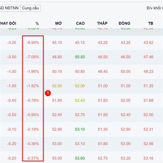The height and width of the screenshot is (163, 163).
Task: Switch to the Cung cầu tab
Action: (30, 8)
